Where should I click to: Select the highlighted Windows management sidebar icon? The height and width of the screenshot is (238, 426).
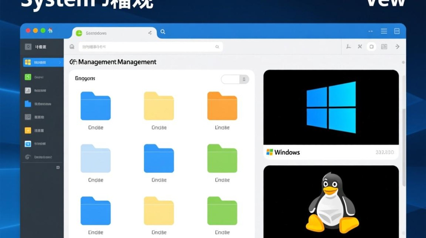(x=29, y=62)
